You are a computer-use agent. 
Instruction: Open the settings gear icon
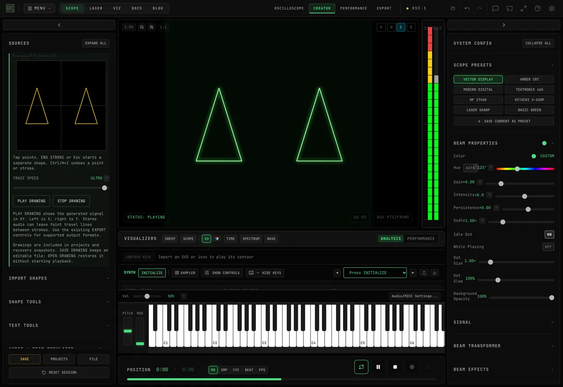click(x=552, y=8)
